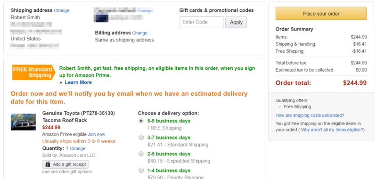Click the FREE Standard Shipping orange badge

(x=33, y=73)
